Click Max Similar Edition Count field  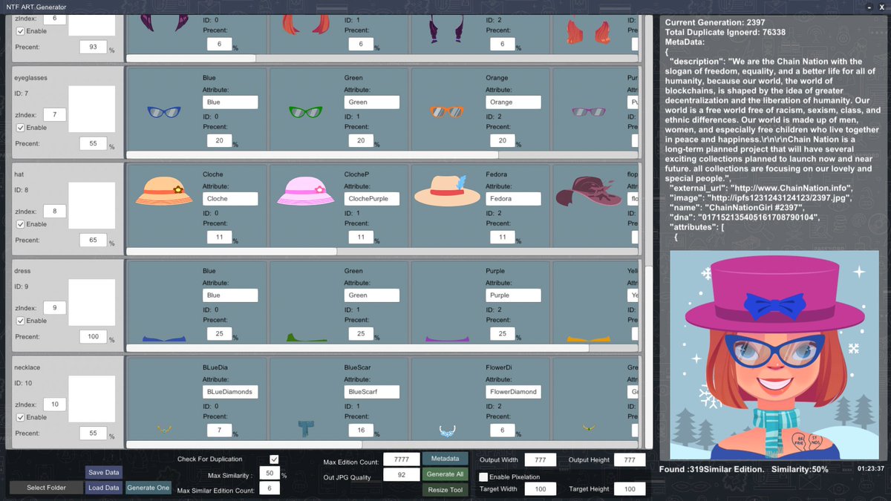point(268,488)
